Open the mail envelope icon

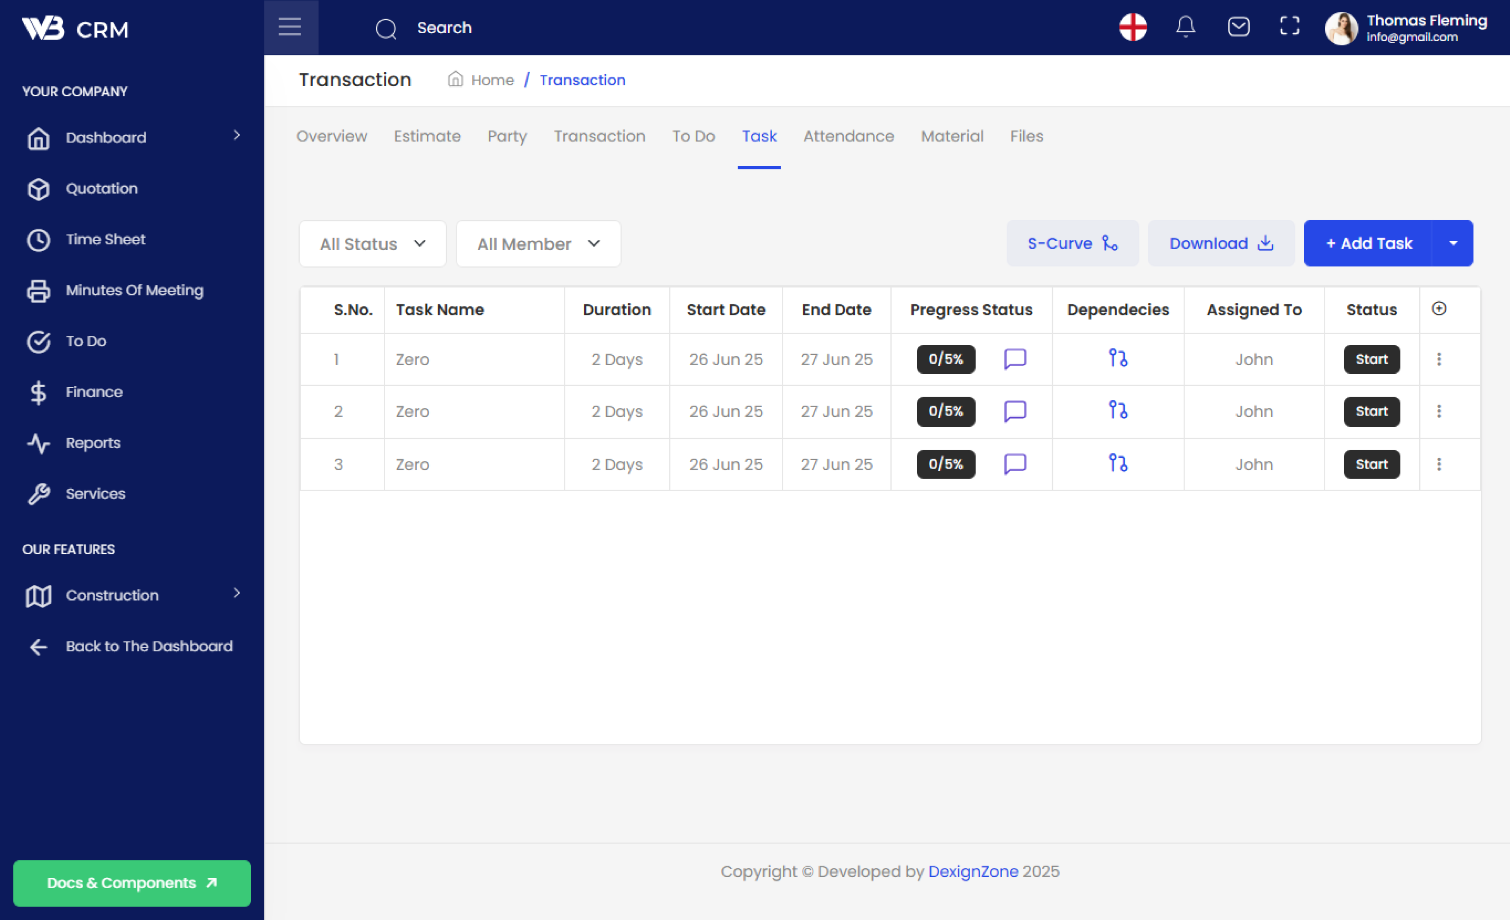1238,27
